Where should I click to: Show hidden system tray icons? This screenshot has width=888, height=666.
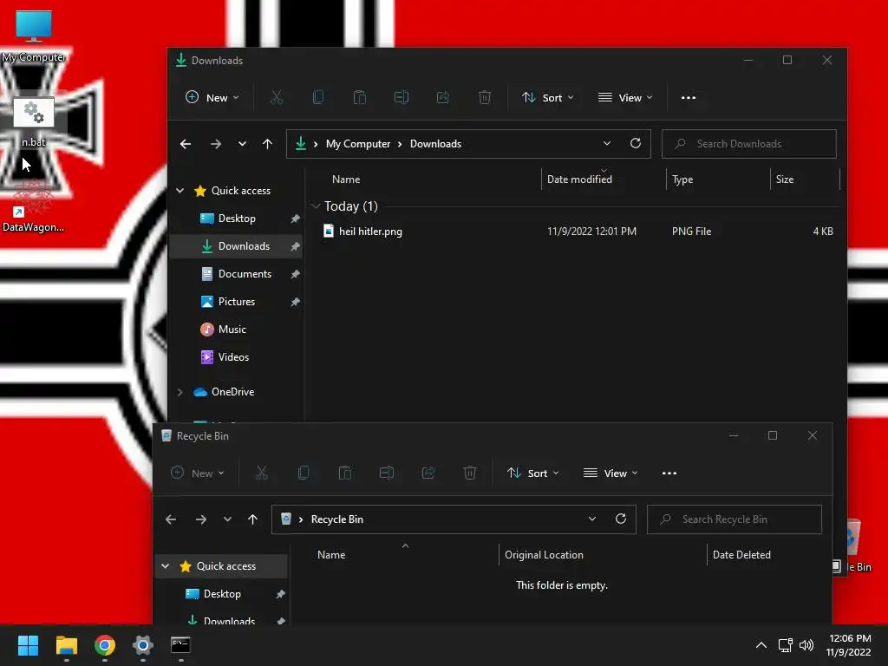[761, 645]
